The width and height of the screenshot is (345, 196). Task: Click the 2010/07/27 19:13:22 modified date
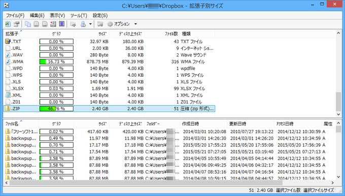(x=252, y=132)
